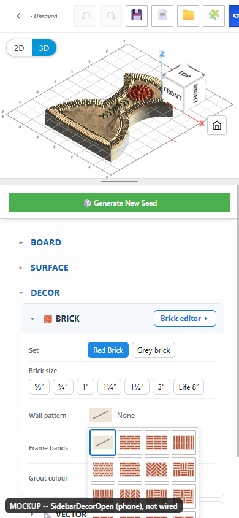Save project with floppy disk icon
The height and width of the screenshot is (518, 239).
(x=137, y=16)
